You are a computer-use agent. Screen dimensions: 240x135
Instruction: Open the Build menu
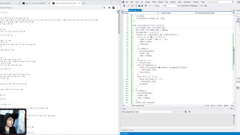(154, 2)
